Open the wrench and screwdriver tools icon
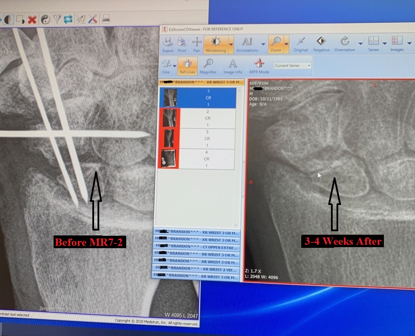The width and height of the screenshot is (415, 336). click(93, 19)
